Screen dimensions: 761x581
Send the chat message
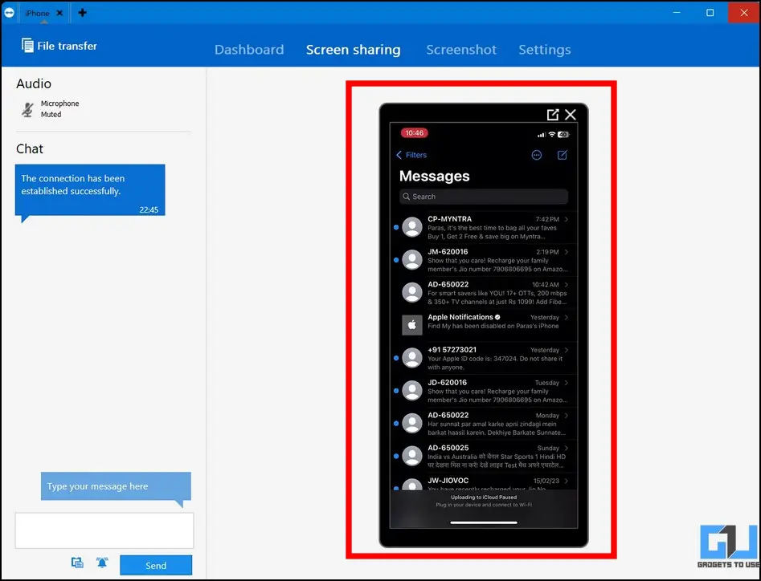tap(156, 565)
